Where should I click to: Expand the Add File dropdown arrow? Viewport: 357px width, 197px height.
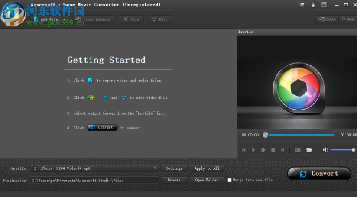pos(64,19)
